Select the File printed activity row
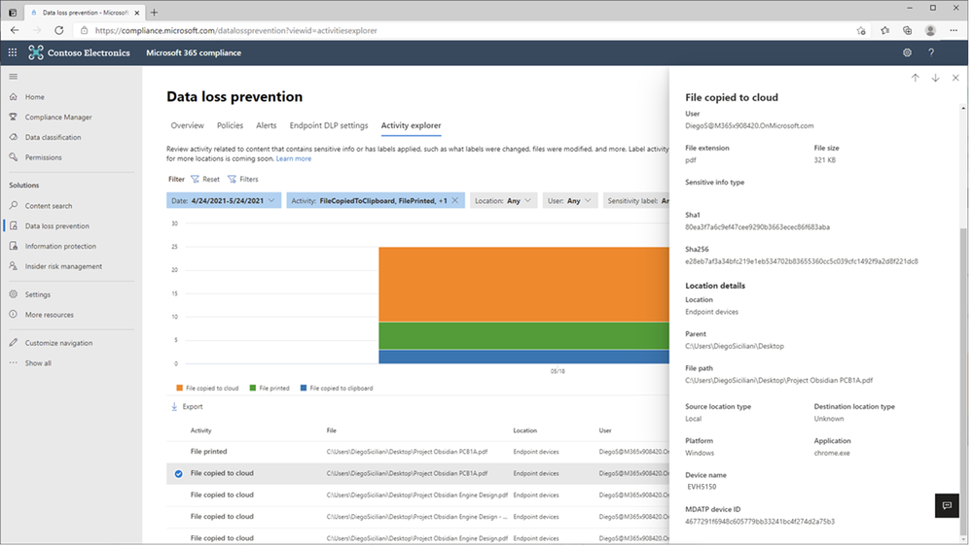 click(x=209, y=452)
